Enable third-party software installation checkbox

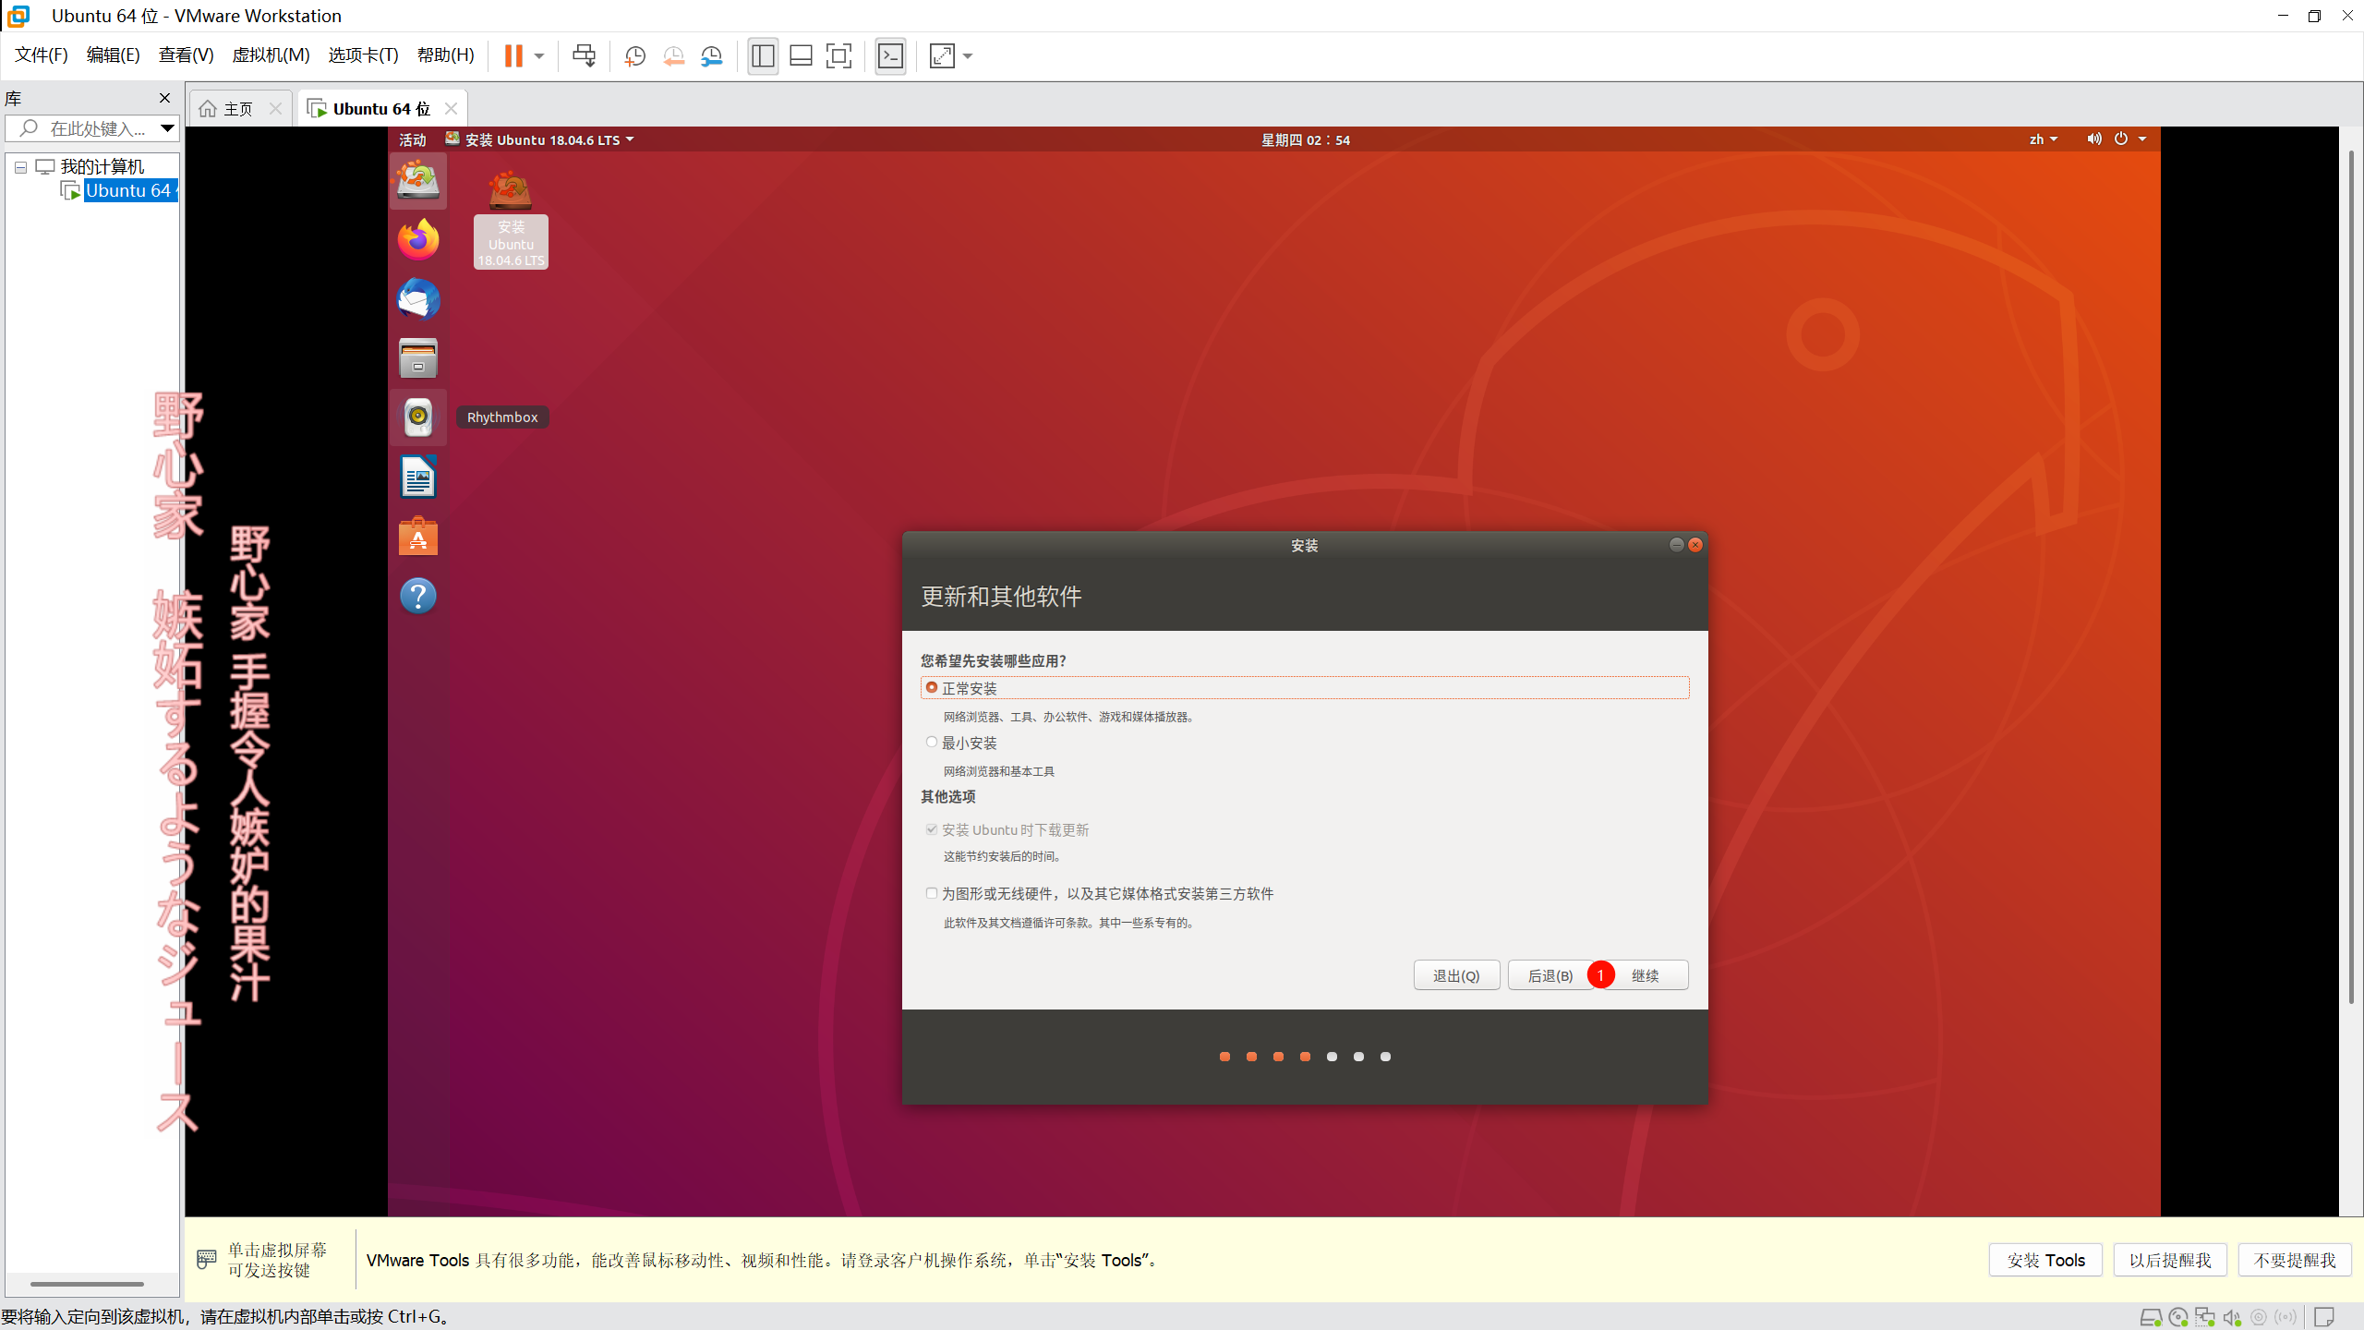[932, 893]
